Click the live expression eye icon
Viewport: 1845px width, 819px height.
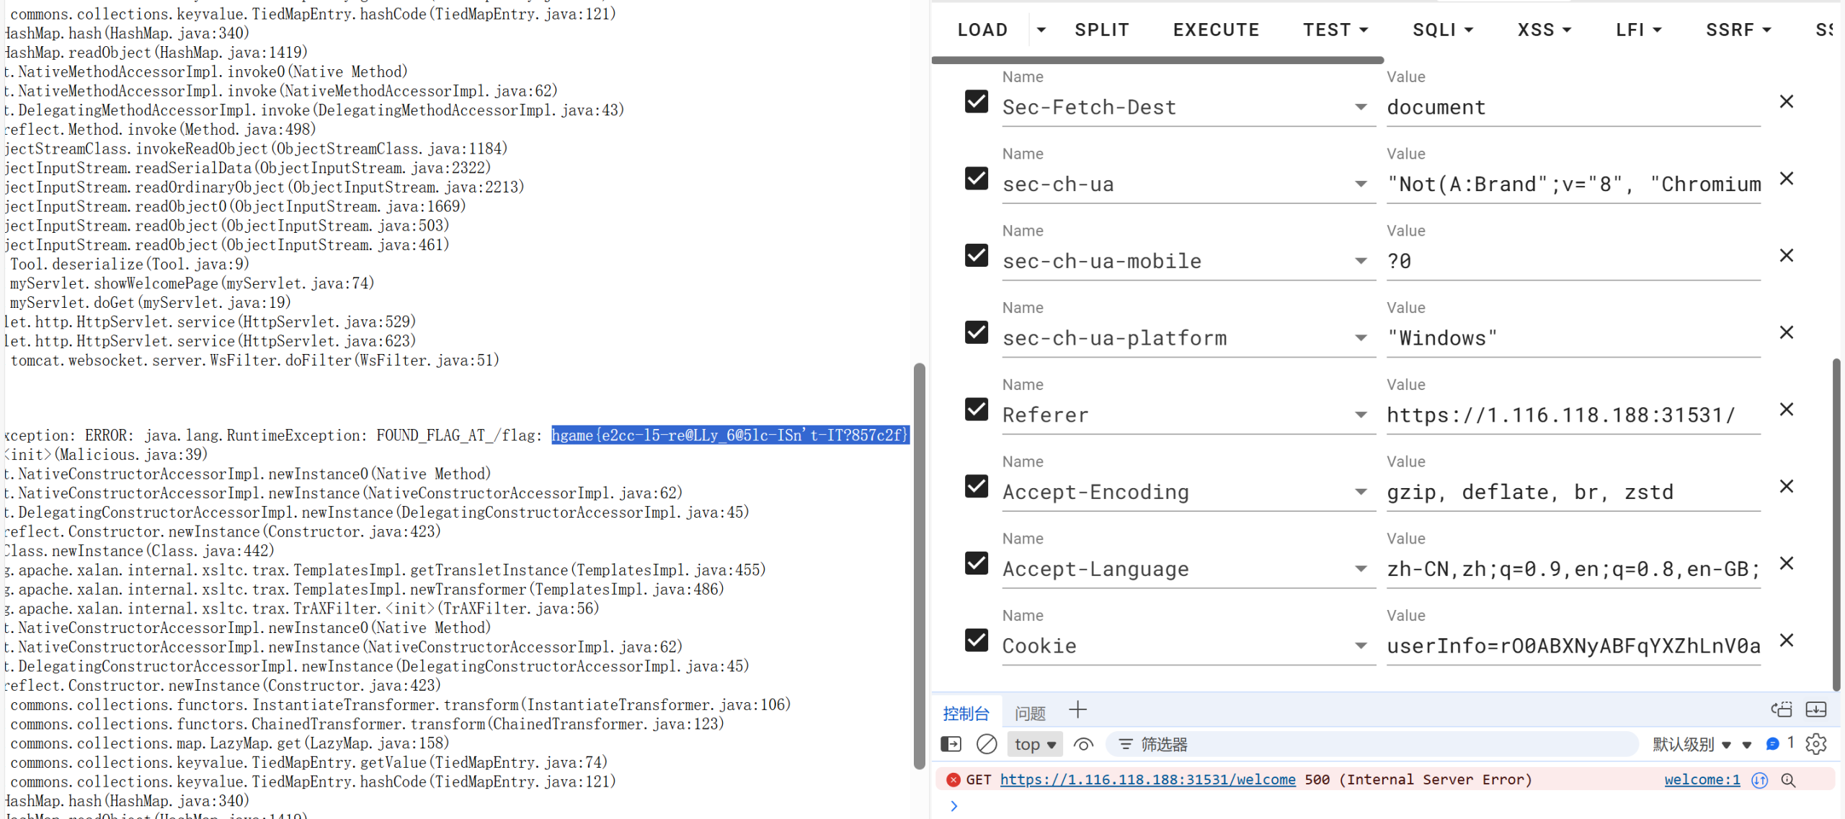(1082, 744)
